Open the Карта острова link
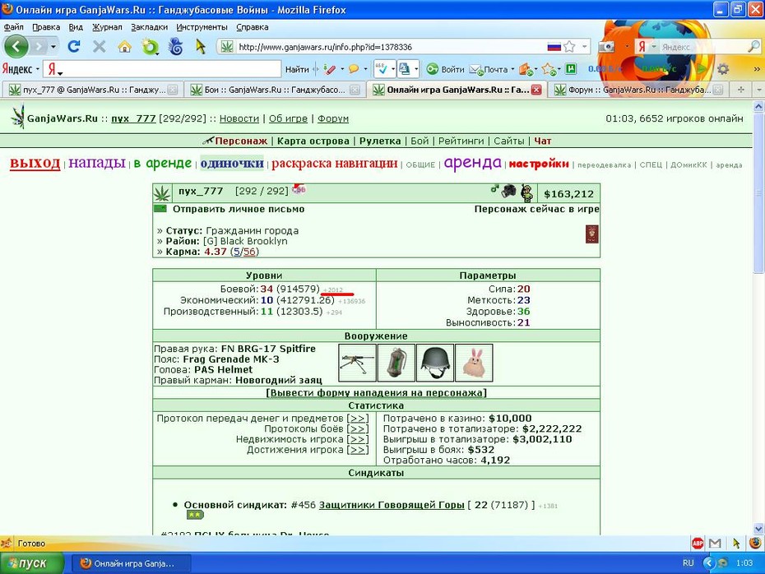765x574 pixels. tap(313, 141)
